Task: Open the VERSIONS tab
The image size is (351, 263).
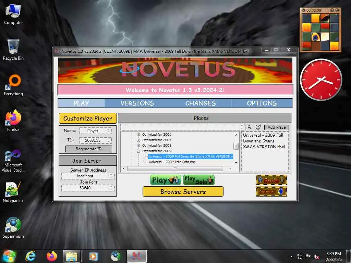Action: pyautogui.click(x=137, y=103)
